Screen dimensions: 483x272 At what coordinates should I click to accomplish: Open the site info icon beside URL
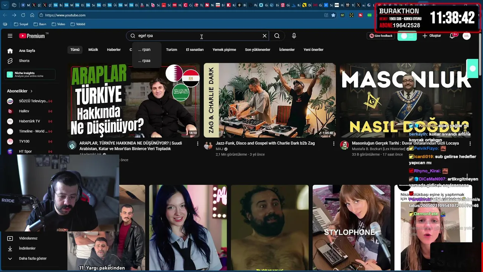41,15
